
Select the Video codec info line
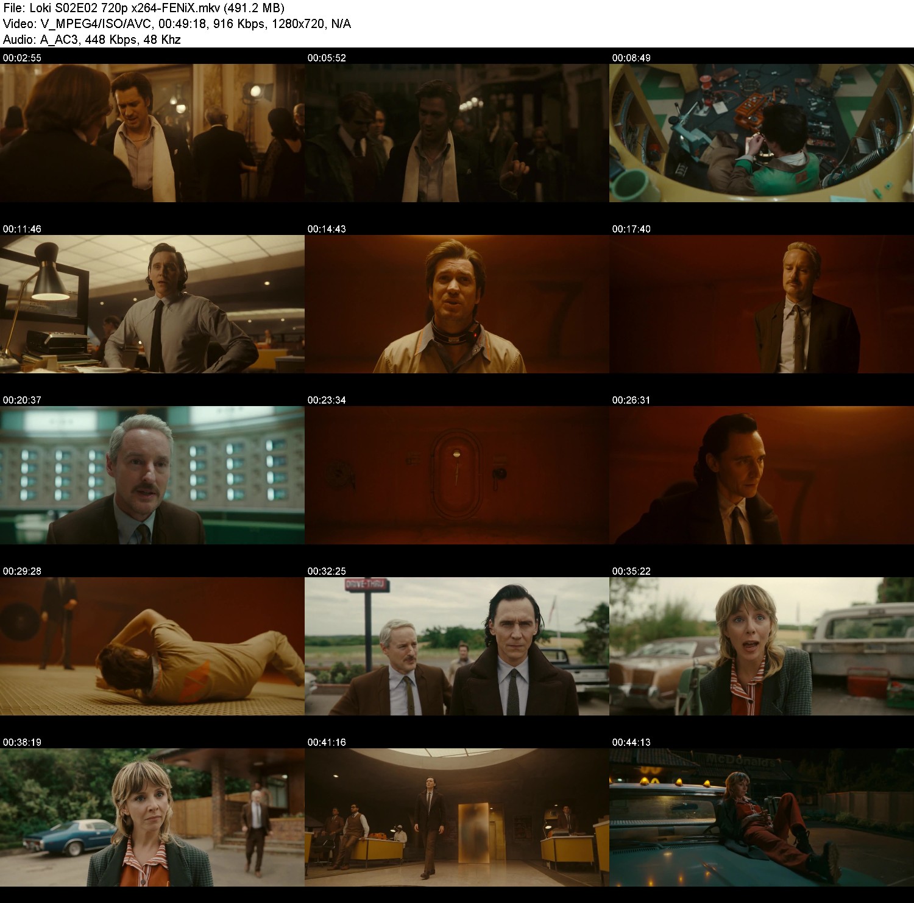(x=177, y=24)
